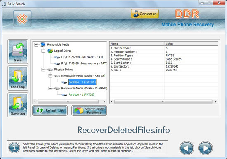Select the Search Mode row

(x=164, y=59)
